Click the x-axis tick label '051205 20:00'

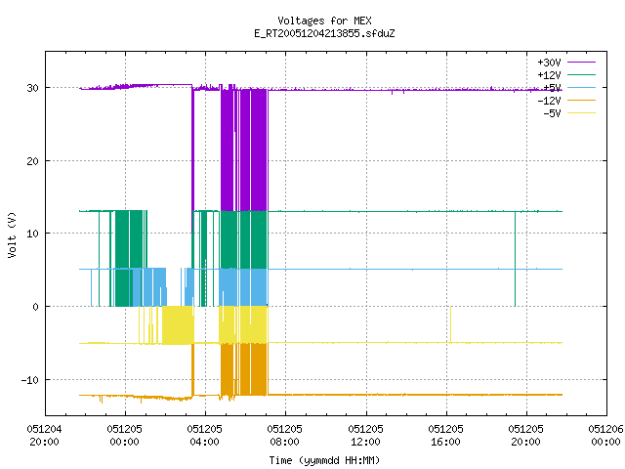(525, 436)
